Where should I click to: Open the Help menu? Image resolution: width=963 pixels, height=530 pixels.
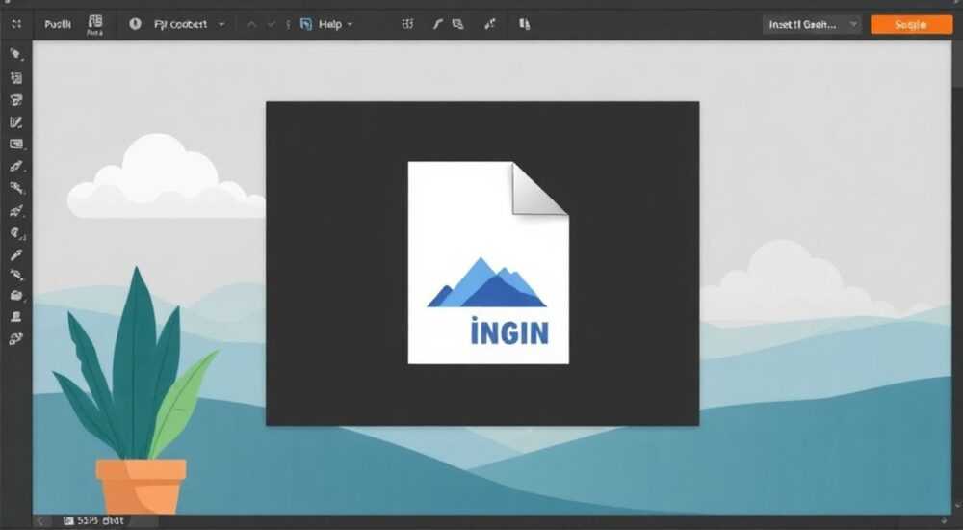tap(329, 25)
